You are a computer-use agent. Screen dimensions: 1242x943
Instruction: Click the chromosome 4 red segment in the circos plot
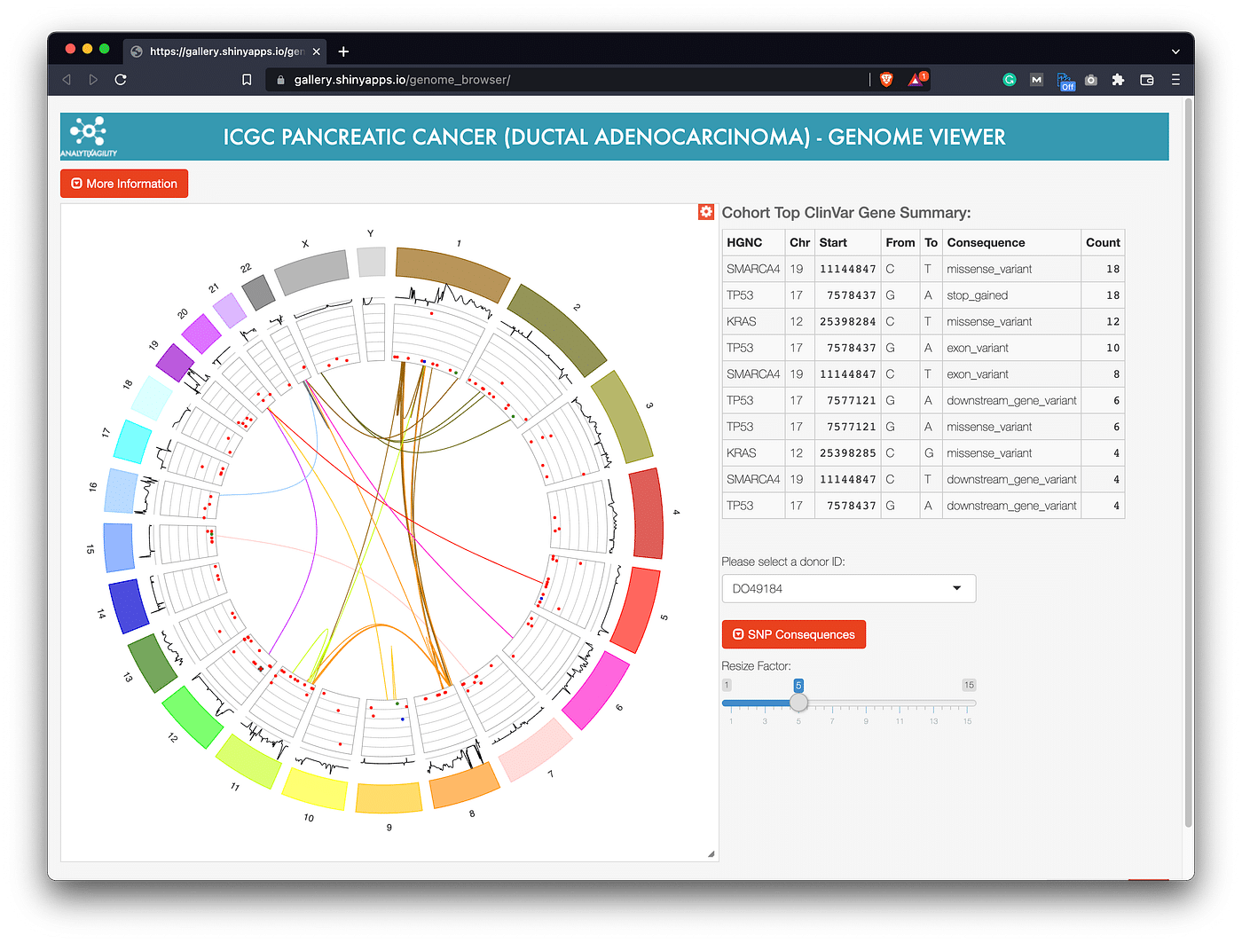pos(647,514)
